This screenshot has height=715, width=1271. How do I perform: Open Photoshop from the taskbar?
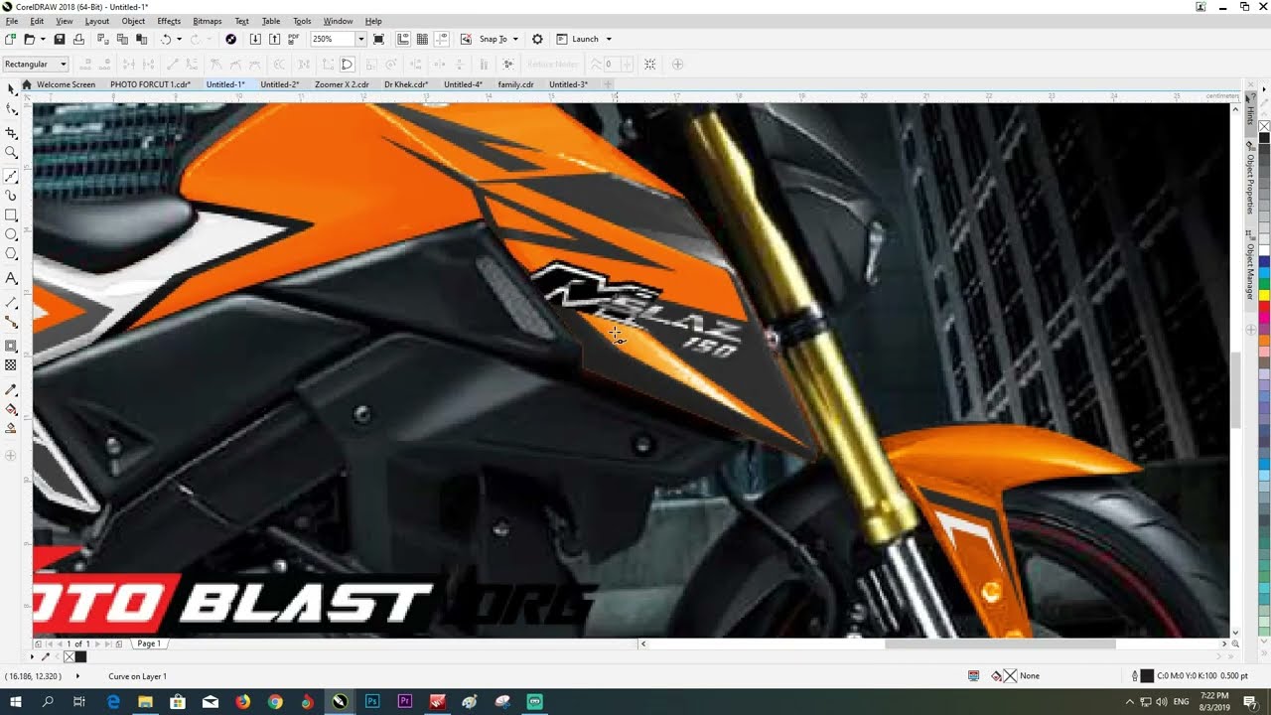[371, 702]
